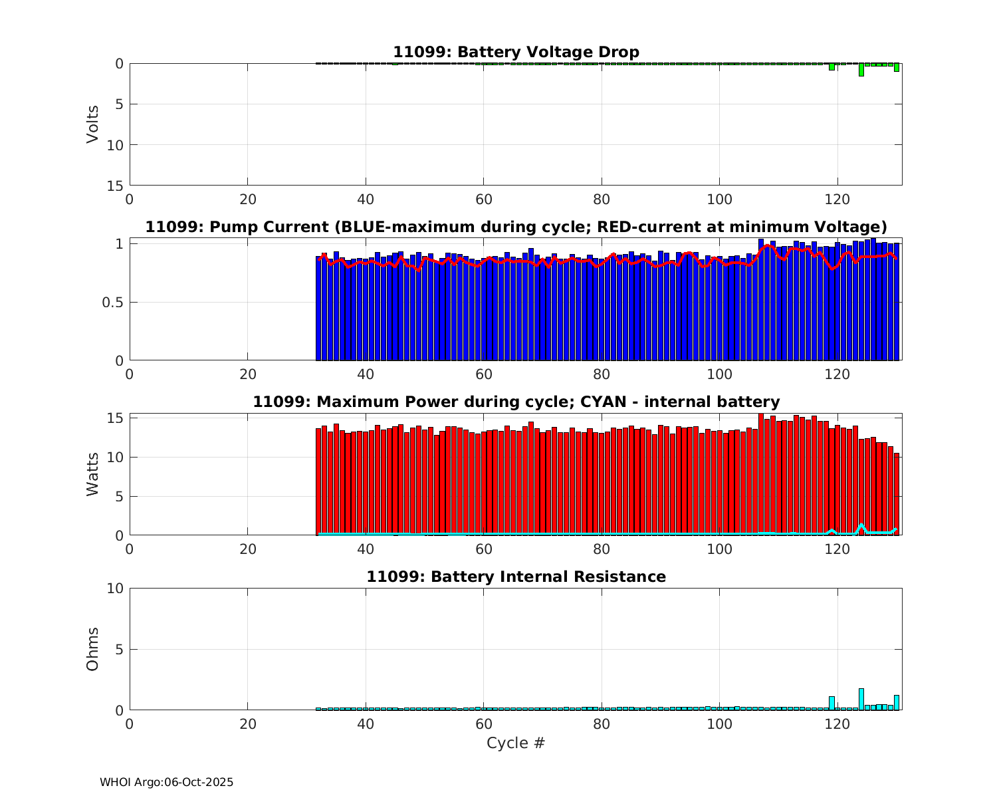Click the cyan line peak in power chart
Viewport: 997px width, 798px height.
[x=861, y=525]
